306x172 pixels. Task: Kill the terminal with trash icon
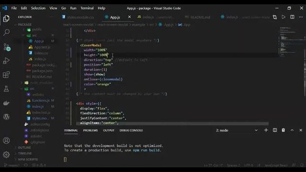click(284, 130)
